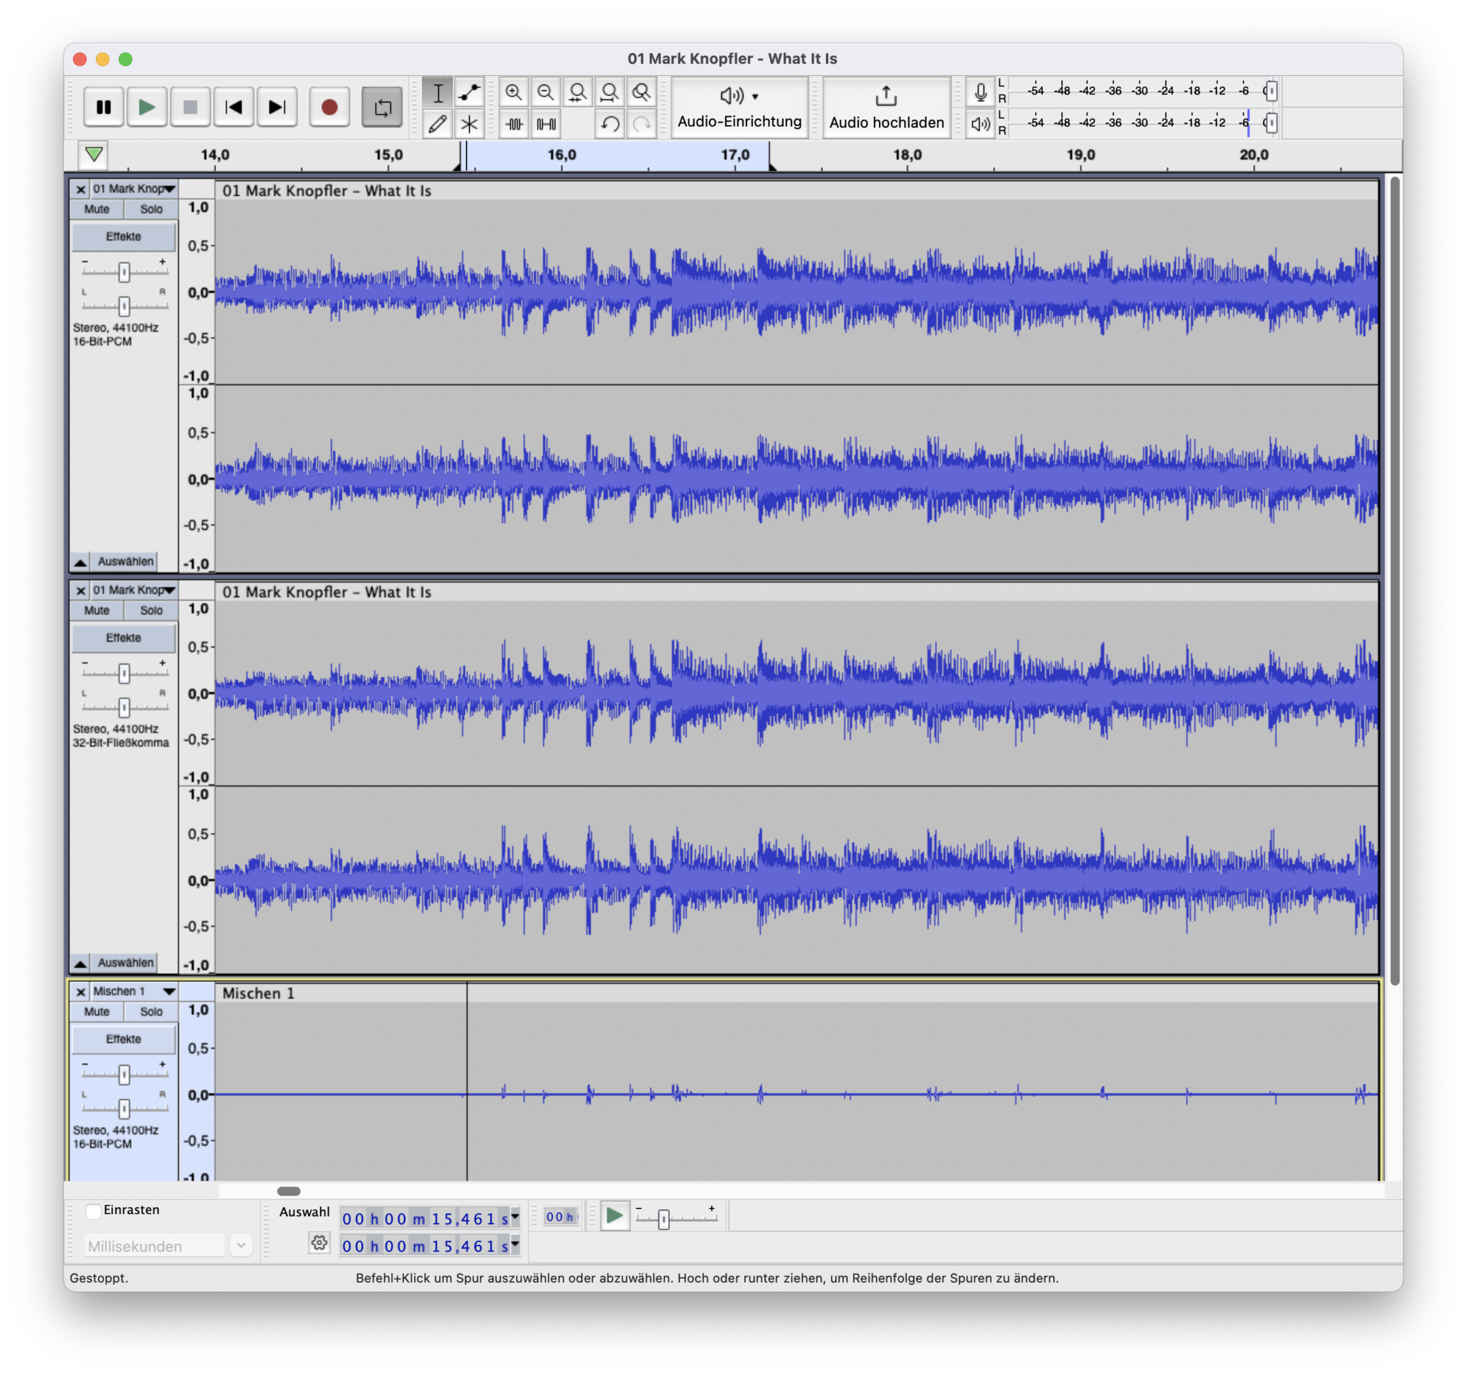Toggle the Loop playback button
The height and width of the screenshot is (1376, 1467).
(383, 107)
